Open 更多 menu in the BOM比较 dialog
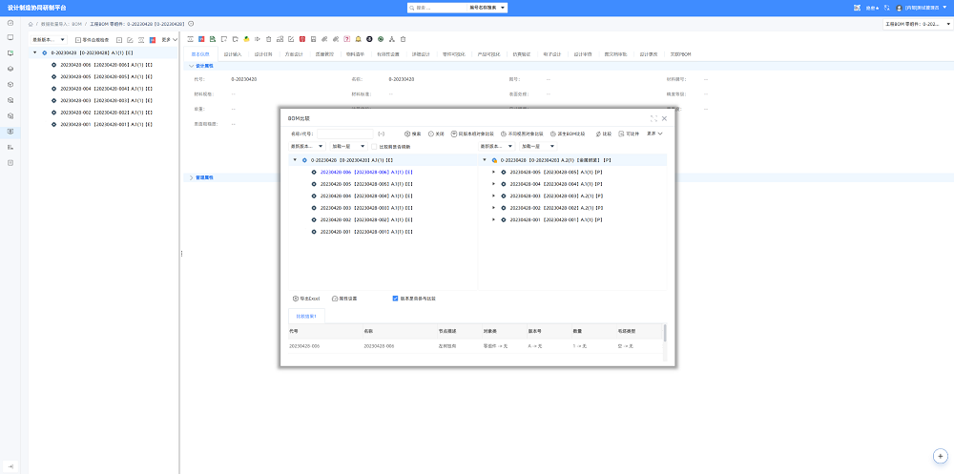The width and height of the screenshot is (954, 474). 654,134
